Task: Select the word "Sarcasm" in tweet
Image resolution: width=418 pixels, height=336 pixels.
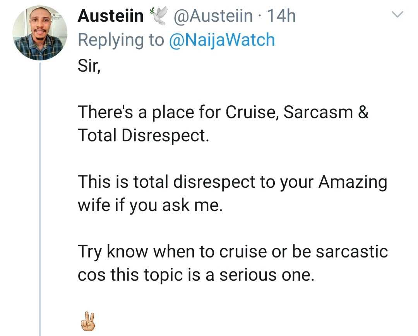Action: 319,112
